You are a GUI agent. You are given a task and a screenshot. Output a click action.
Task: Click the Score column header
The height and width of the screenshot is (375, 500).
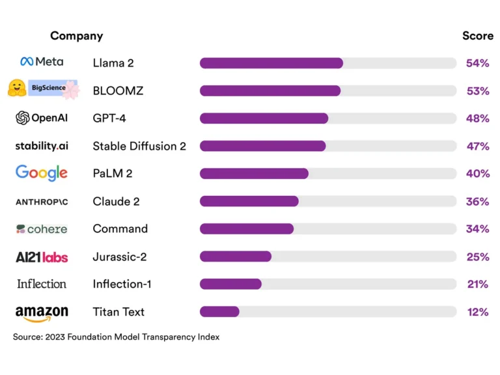478,36
